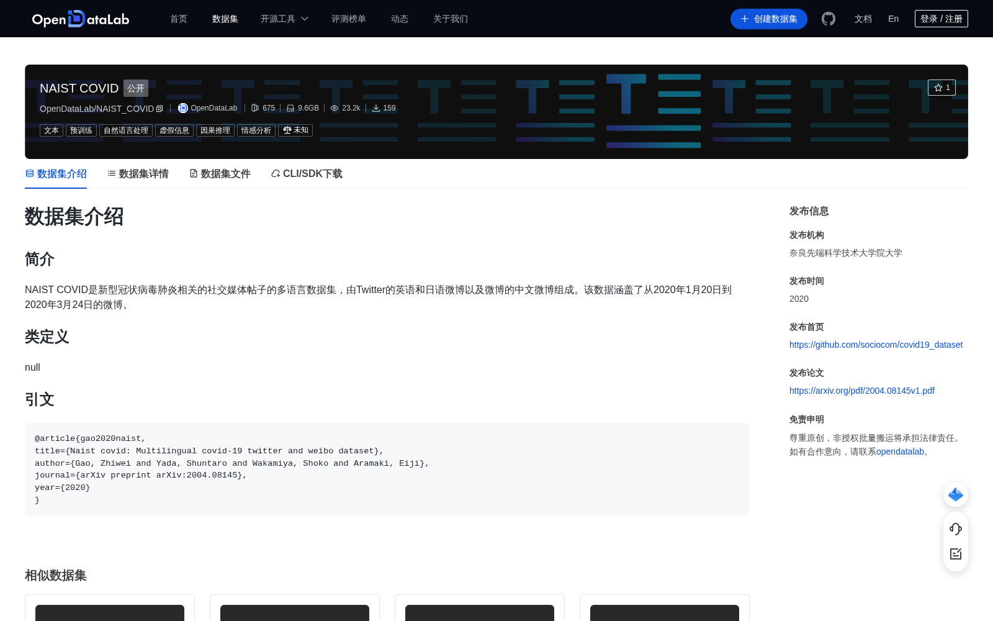Viewport: 993px width, 621px height.
Task: Open the third similar dataset card
Action: pyautogui.click(x=480, y=608)
